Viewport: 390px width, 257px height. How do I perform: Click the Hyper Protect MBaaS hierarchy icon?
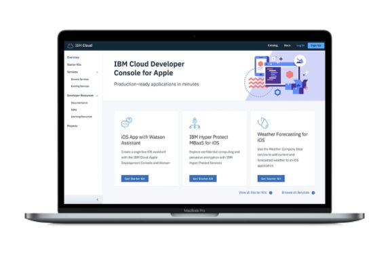(195, 123)
